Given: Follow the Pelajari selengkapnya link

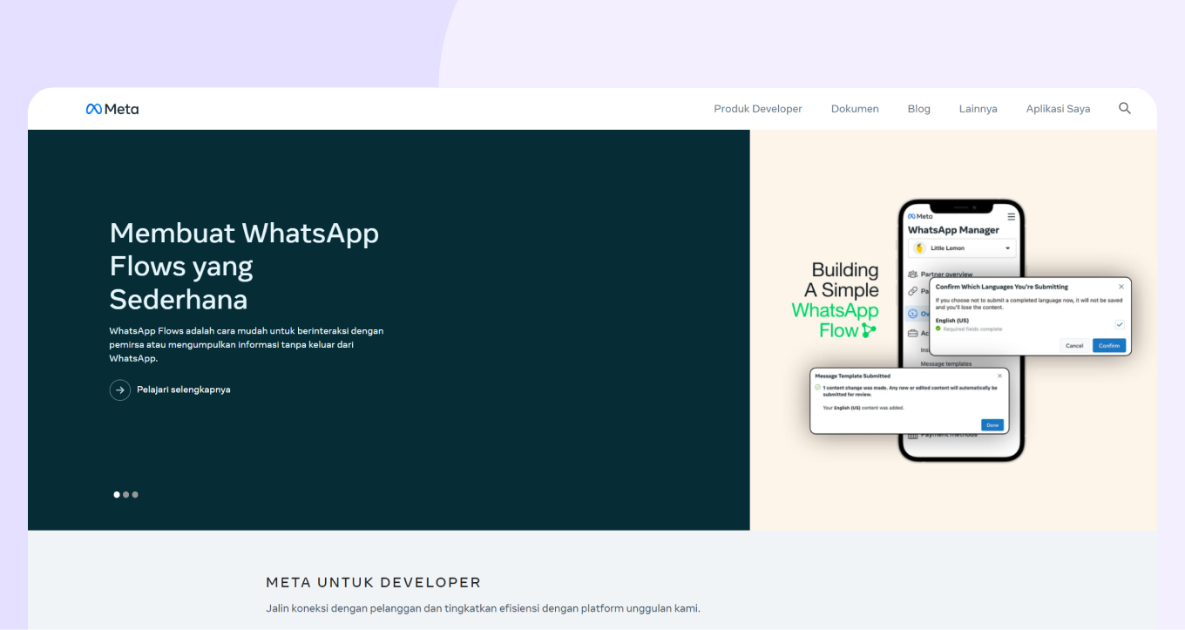Looking at the screenshot, I should click(x=184, y=390).
